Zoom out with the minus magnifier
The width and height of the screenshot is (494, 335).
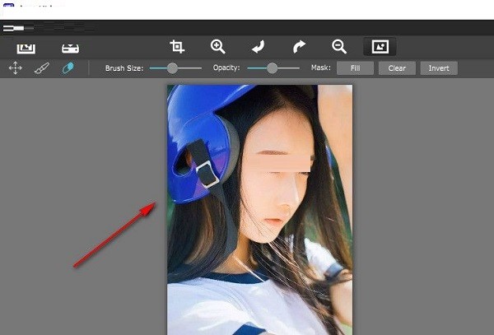coord(338,47)
